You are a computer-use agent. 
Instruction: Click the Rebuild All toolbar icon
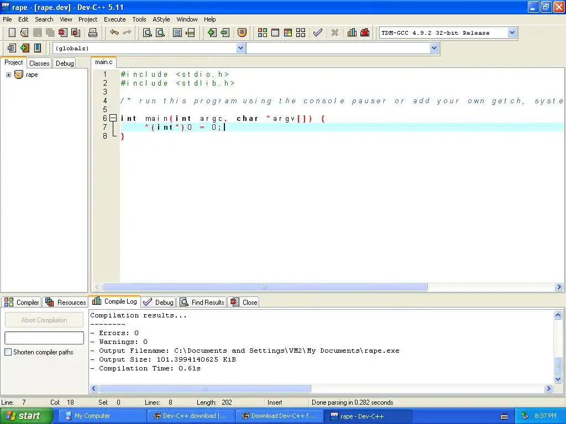coord(301,33)
